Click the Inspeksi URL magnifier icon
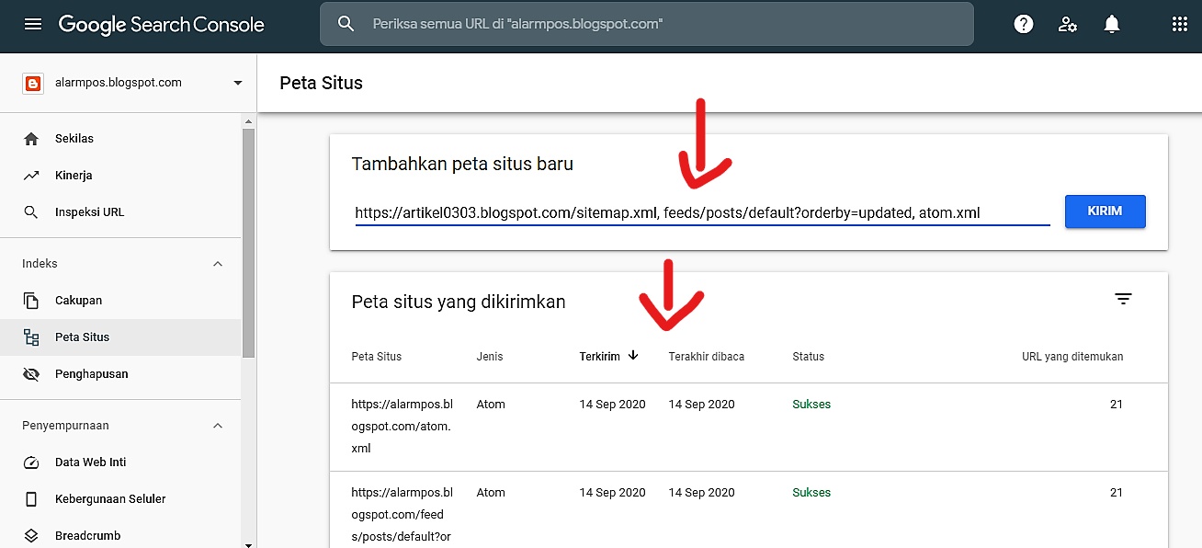This screenshot has height=548, width=1202. [31, 212]
